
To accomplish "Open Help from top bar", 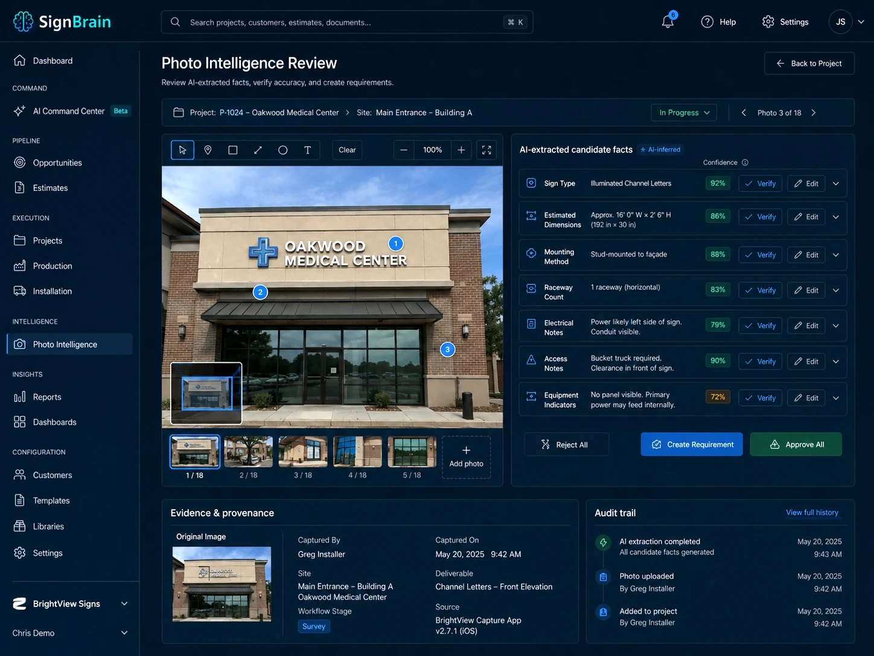I will [718, 22].
